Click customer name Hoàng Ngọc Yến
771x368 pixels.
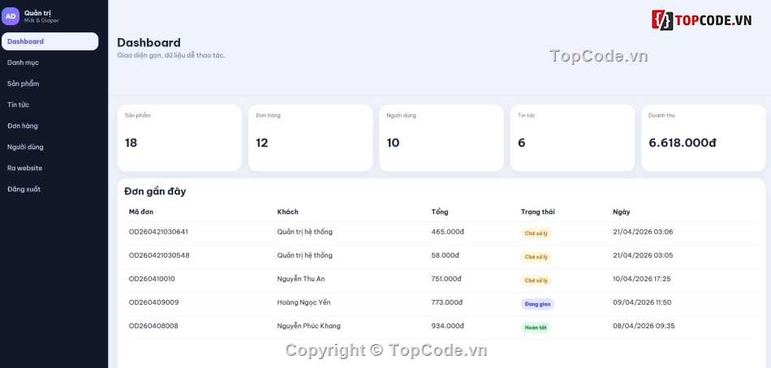point(304,302)
